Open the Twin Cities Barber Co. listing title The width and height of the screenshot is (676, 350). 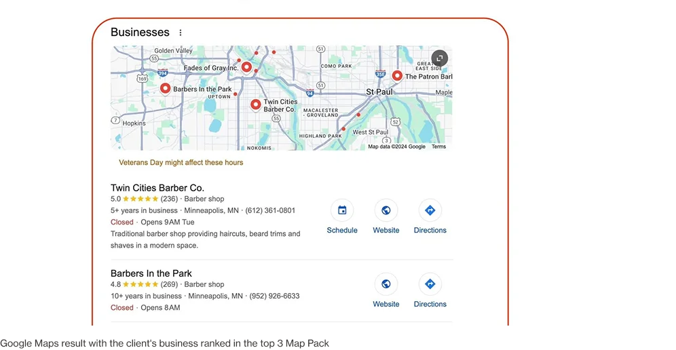pyautogui.click(x=157, y=188)
